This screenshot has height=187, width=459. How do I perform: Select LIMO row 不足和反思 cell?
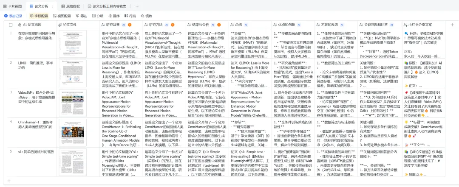click(x=336, y=73)
